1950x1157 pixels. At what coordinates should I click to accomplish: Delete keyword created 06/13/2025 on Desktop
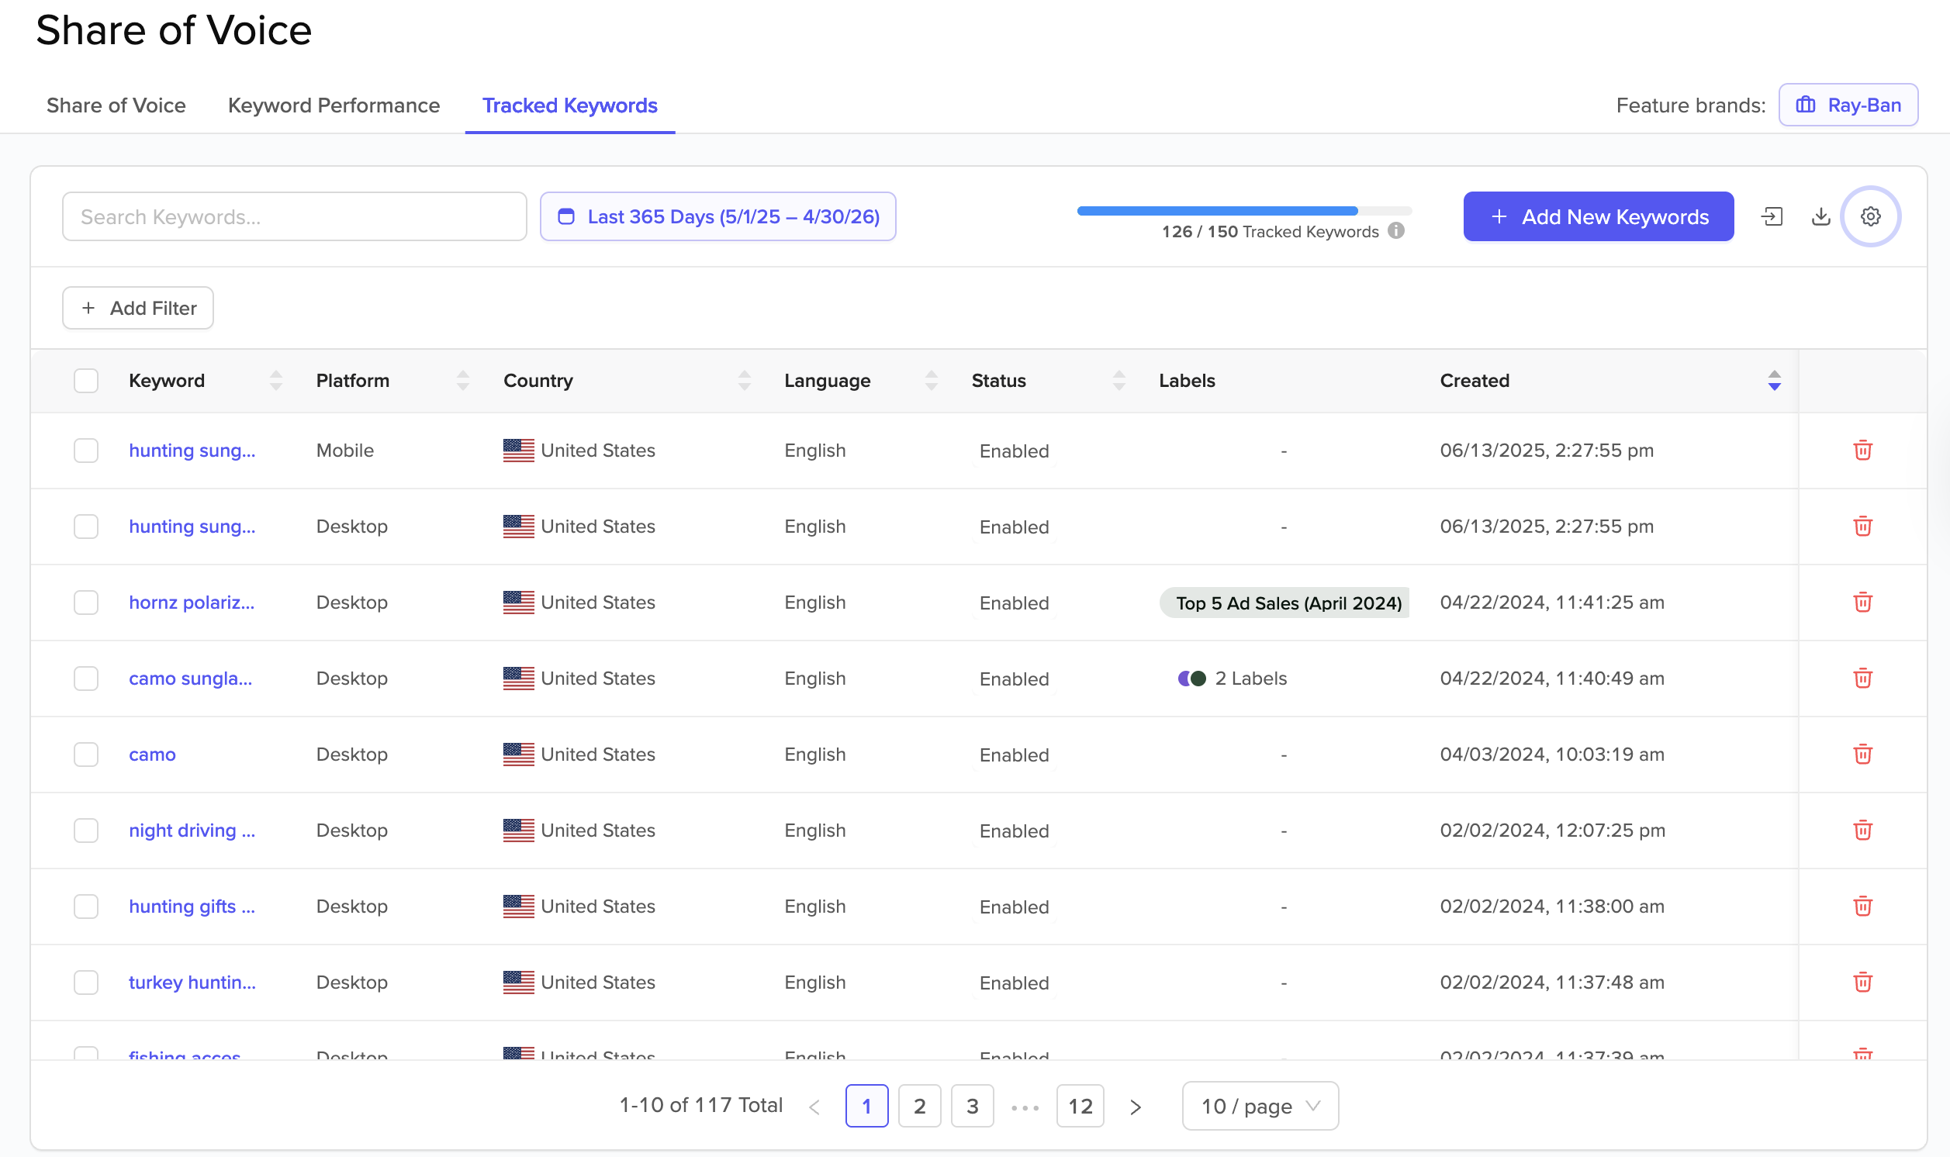tap(1862, 527)
